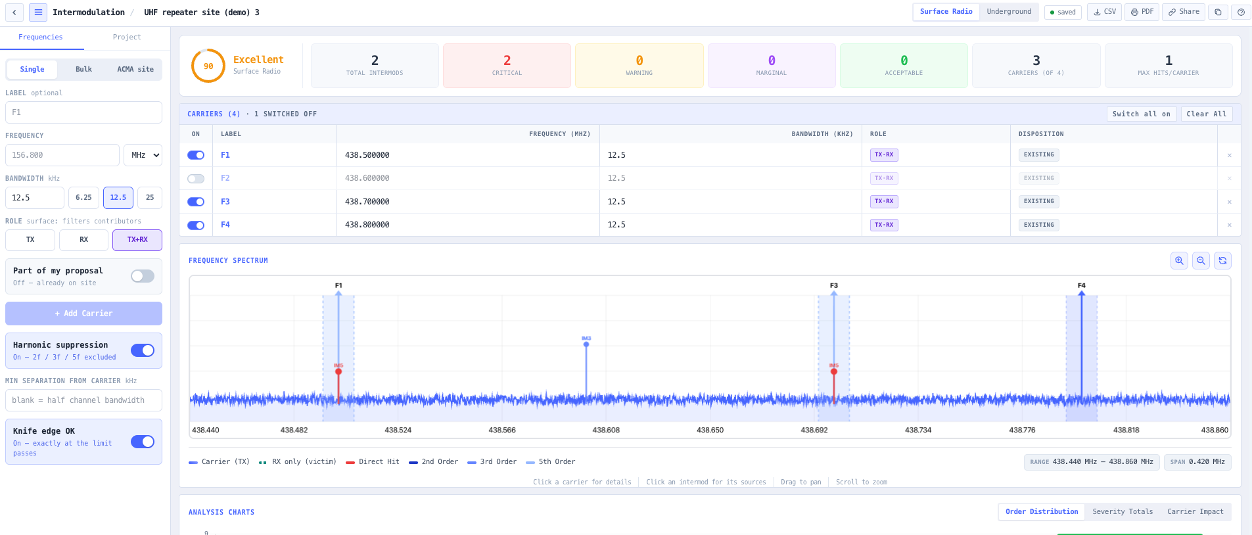Show the Carrier Impact chart
The image size is (1252, 535).
(1195, 512)
